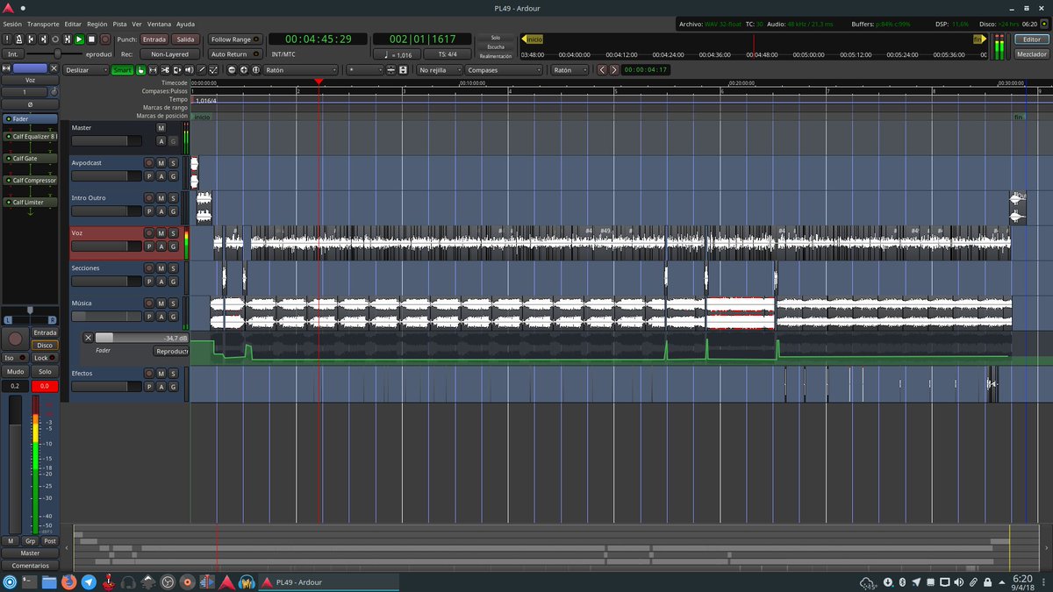The image size is (1053, 592).
Task: Solo the Efectos track
Action: 173,374
